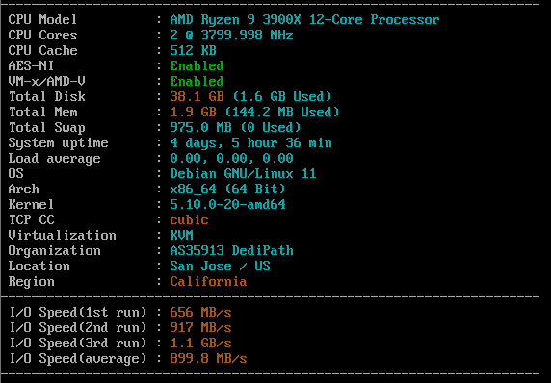Click the 'Virtualization' label
This screenshot has height=383, width=551.
pyautogui.click(x=62, y=236)
